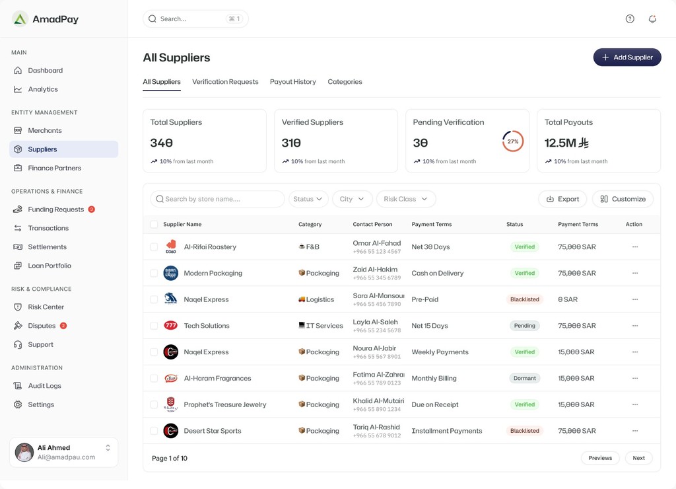Open the notifications bell icon
676x489 pixels.
[x=652, y=19]
